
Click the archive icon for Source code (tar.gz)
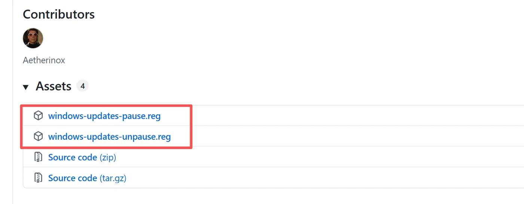[38, 178]
